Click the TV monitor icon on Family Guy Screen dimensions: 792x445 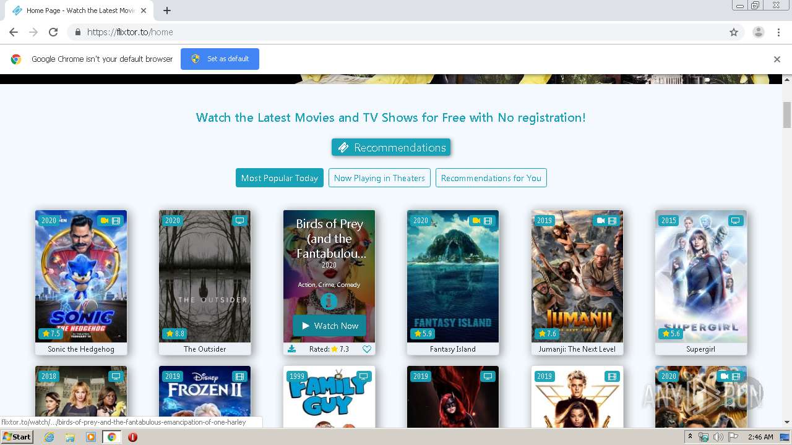364,376
